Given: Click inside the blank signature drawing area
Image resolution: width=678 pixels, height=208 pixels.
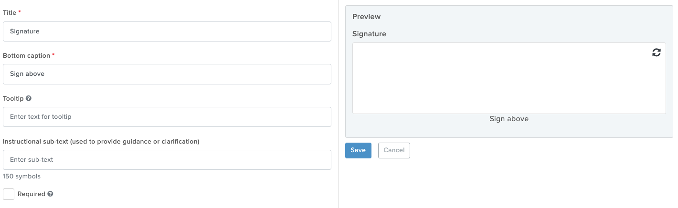Looking at the screenshot, I should (509, 78).
